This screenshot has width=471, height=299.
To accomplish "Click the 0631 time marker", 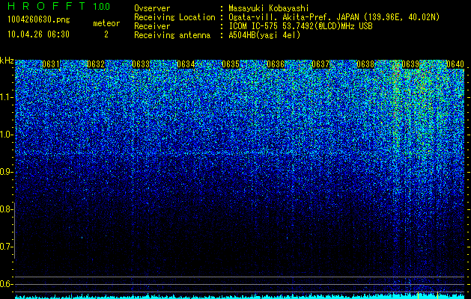I will (x=51, y=64).
